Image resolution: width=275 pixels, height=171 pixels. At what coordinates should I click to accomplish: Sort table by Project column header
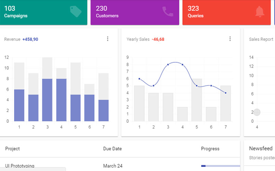(x=13, y=149)
